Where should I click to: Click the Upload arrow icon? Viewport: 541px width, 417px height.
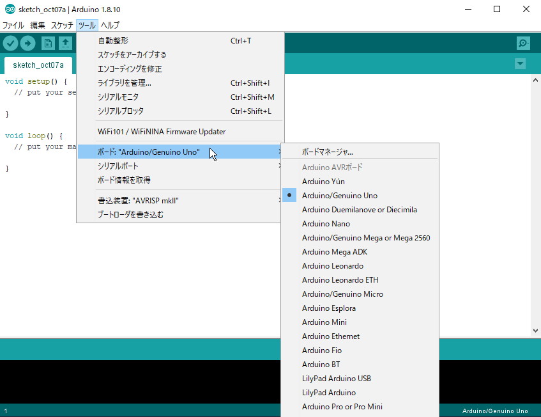click(27, 43)
